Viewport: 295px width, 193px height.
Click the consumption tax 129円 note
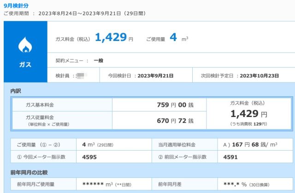pos(248,124)
